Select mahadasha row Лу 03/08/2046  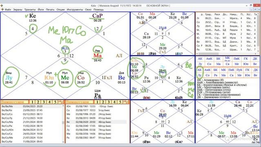click(97, 130)
